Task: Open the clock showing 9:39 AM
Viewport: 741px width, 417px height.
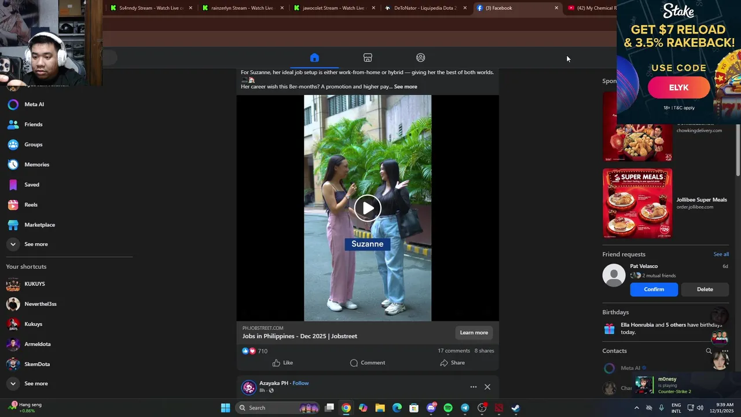Action: coord(725,408)
